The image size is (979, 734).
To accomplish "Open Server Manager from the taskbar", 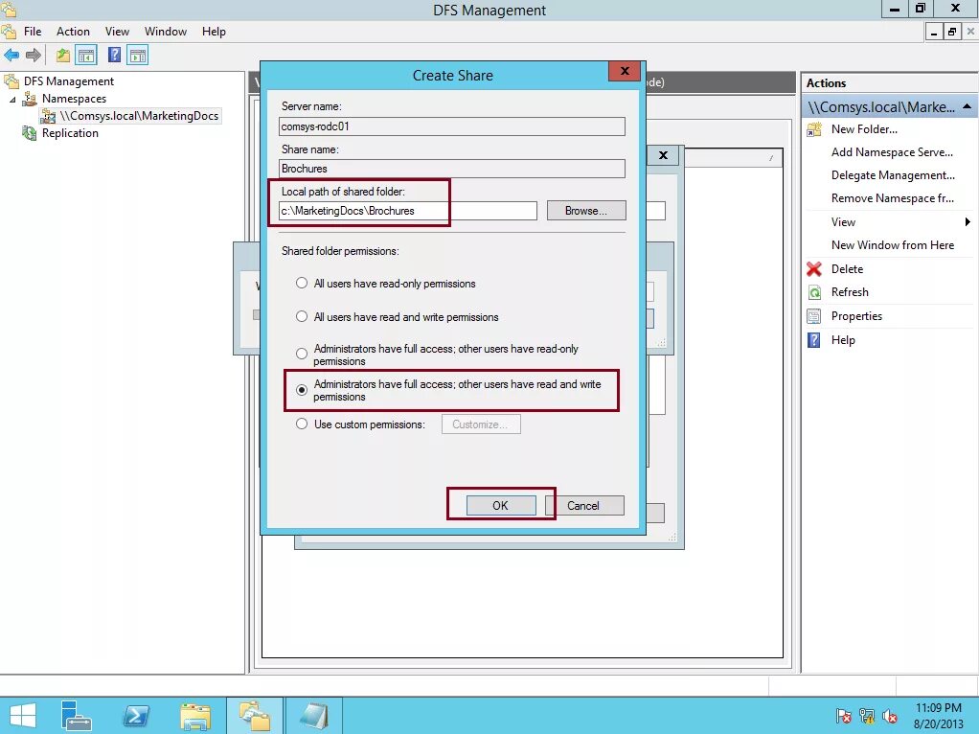I will 77,716.
